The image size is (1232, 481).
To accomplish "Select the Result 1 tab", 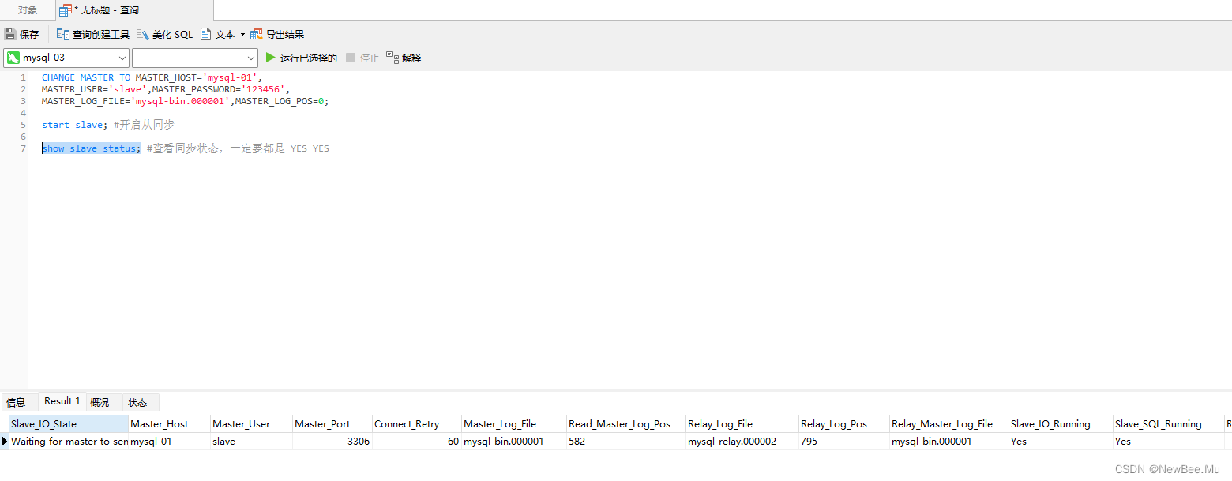I will [62, 401].
